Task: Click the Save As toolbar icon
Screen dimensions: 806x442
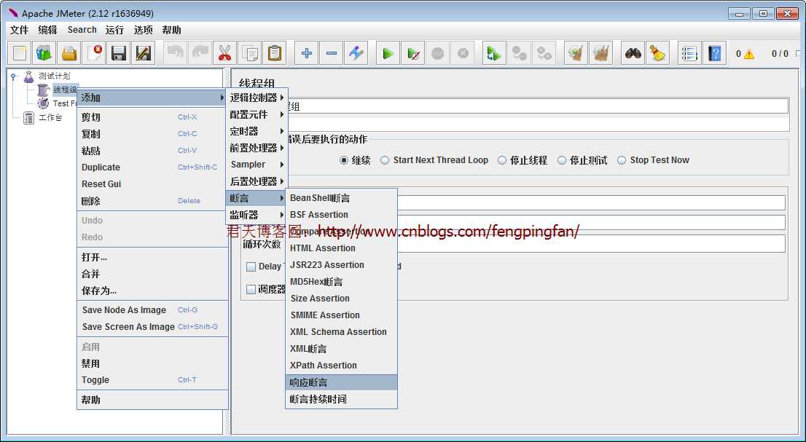Action: tap(144, 53)
